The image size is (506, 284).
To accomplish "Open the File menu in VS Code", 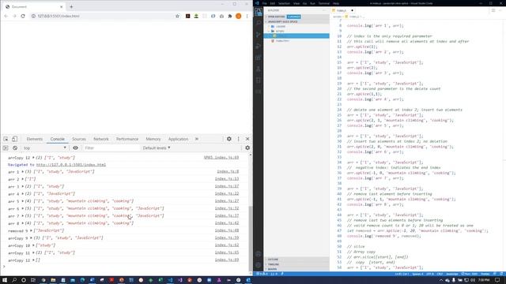I will click(x=265, y=3).
